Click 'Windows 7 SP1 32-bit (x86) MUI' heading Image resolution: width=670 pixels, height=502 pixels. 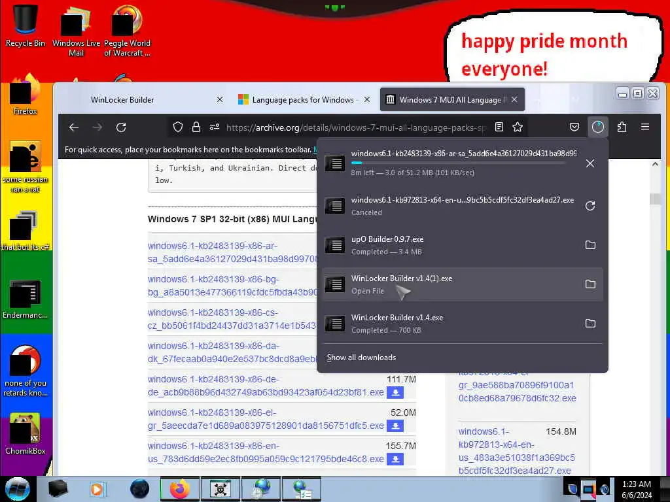[232, 219]
